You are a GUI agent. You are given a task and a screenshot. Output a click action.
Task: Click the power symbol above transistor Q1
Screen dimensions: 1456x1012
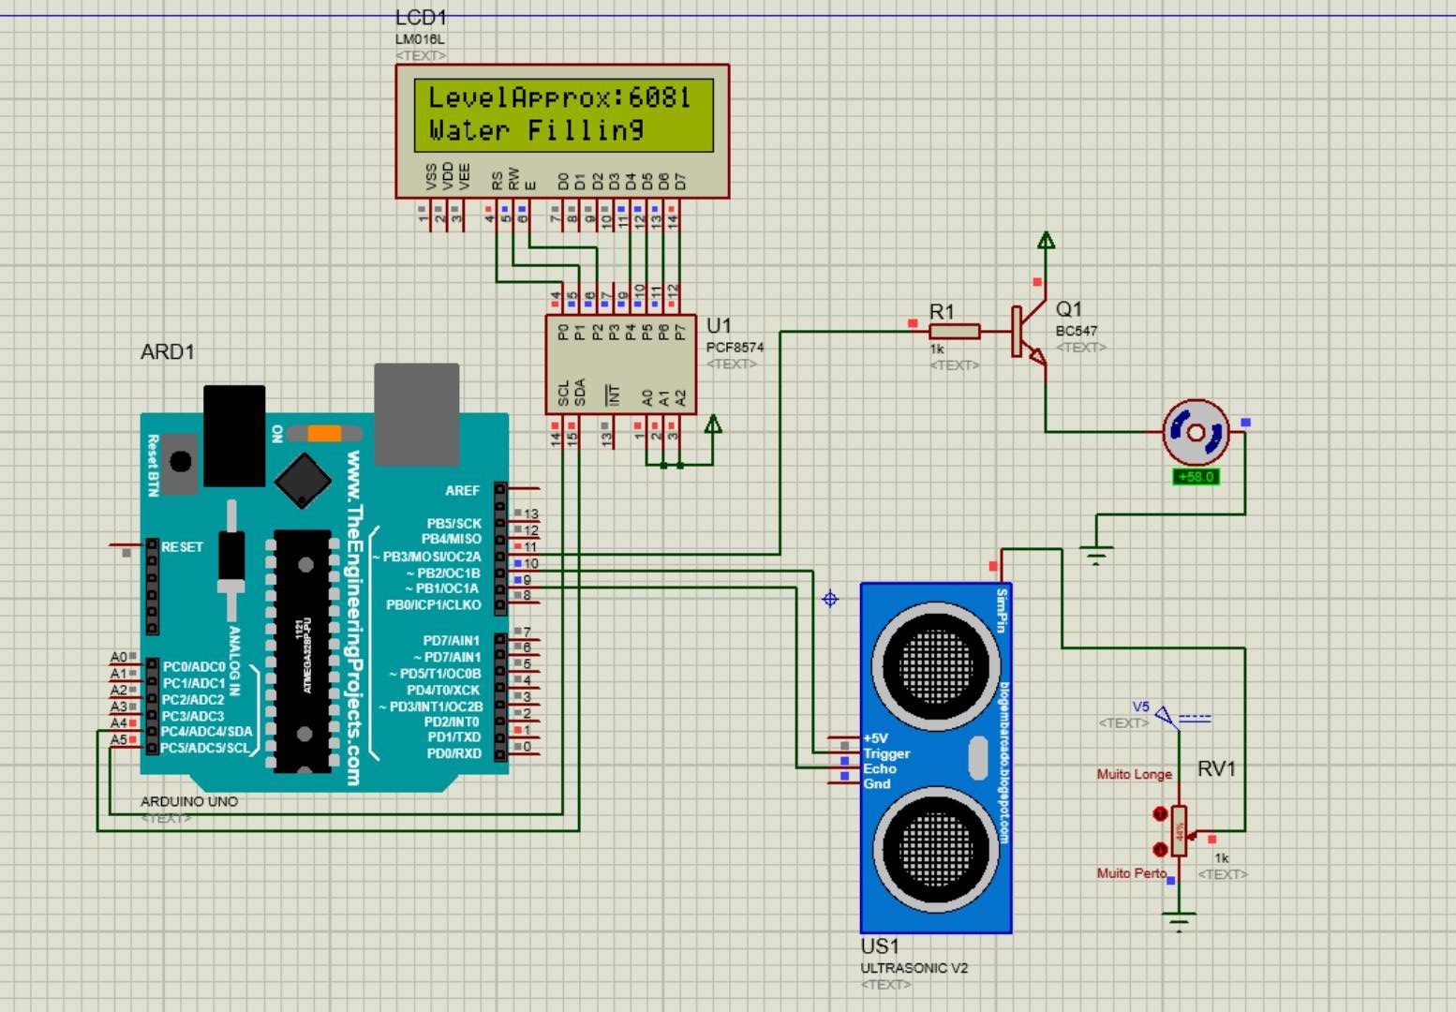[x=1046, y=241]
